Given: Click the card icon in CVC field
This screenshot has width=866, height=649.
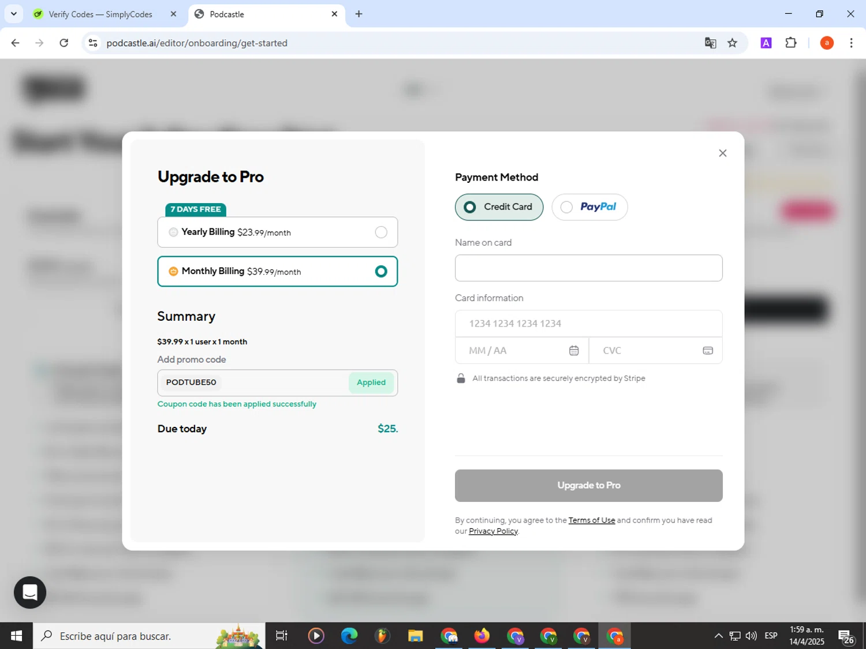Looking at the screenshot, I should [x=708, y=351].
